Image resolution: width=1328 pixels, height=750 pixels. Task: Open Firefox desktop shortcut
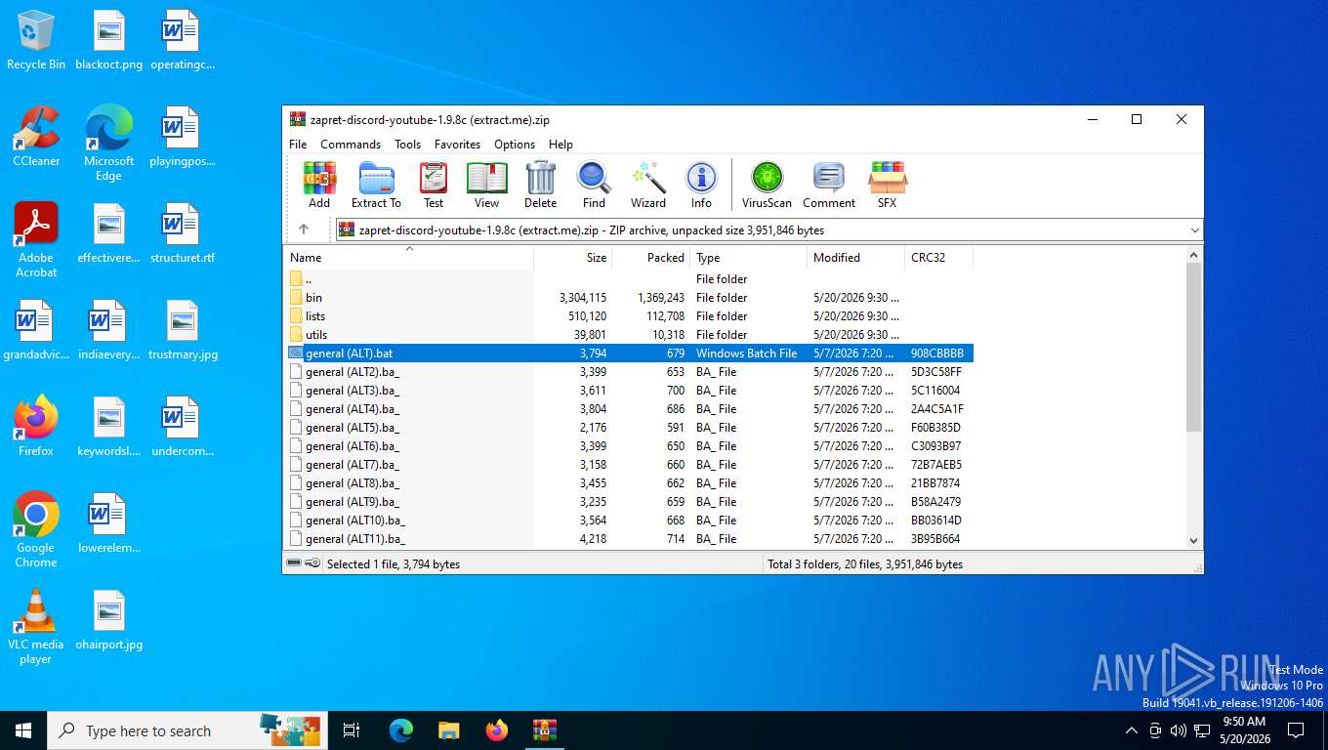coord(36,426)
